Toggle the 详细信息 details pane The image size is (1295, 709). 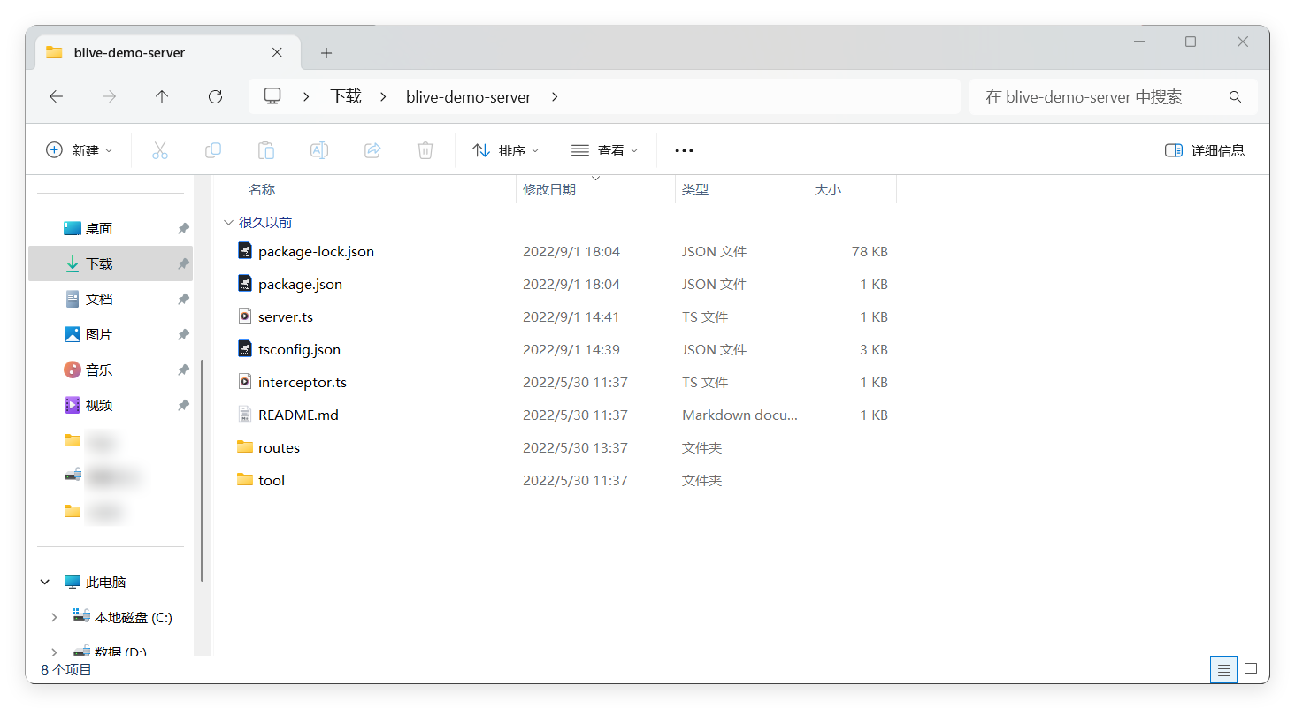1205,150
